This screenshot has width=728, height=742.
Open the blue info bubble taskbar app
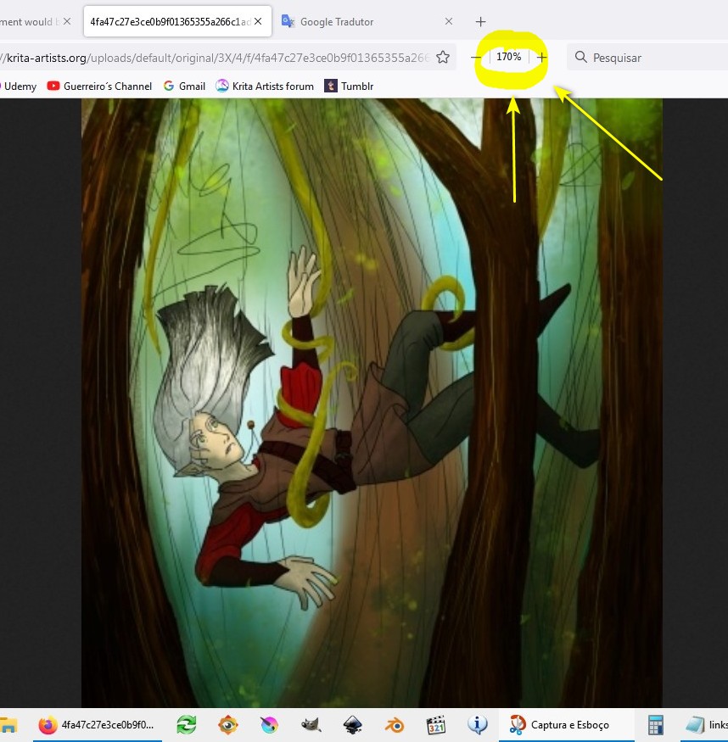(477, 725)
